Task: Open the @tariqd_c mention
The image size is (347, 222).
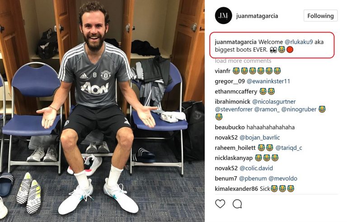Action: point(289,148)
